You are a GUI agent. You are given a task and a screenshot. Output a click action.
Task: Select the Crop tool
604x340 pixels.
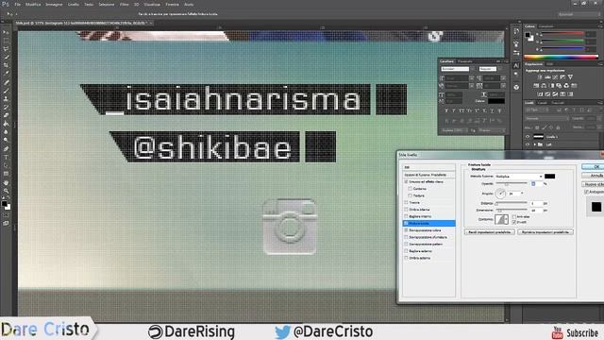[6, 65]
